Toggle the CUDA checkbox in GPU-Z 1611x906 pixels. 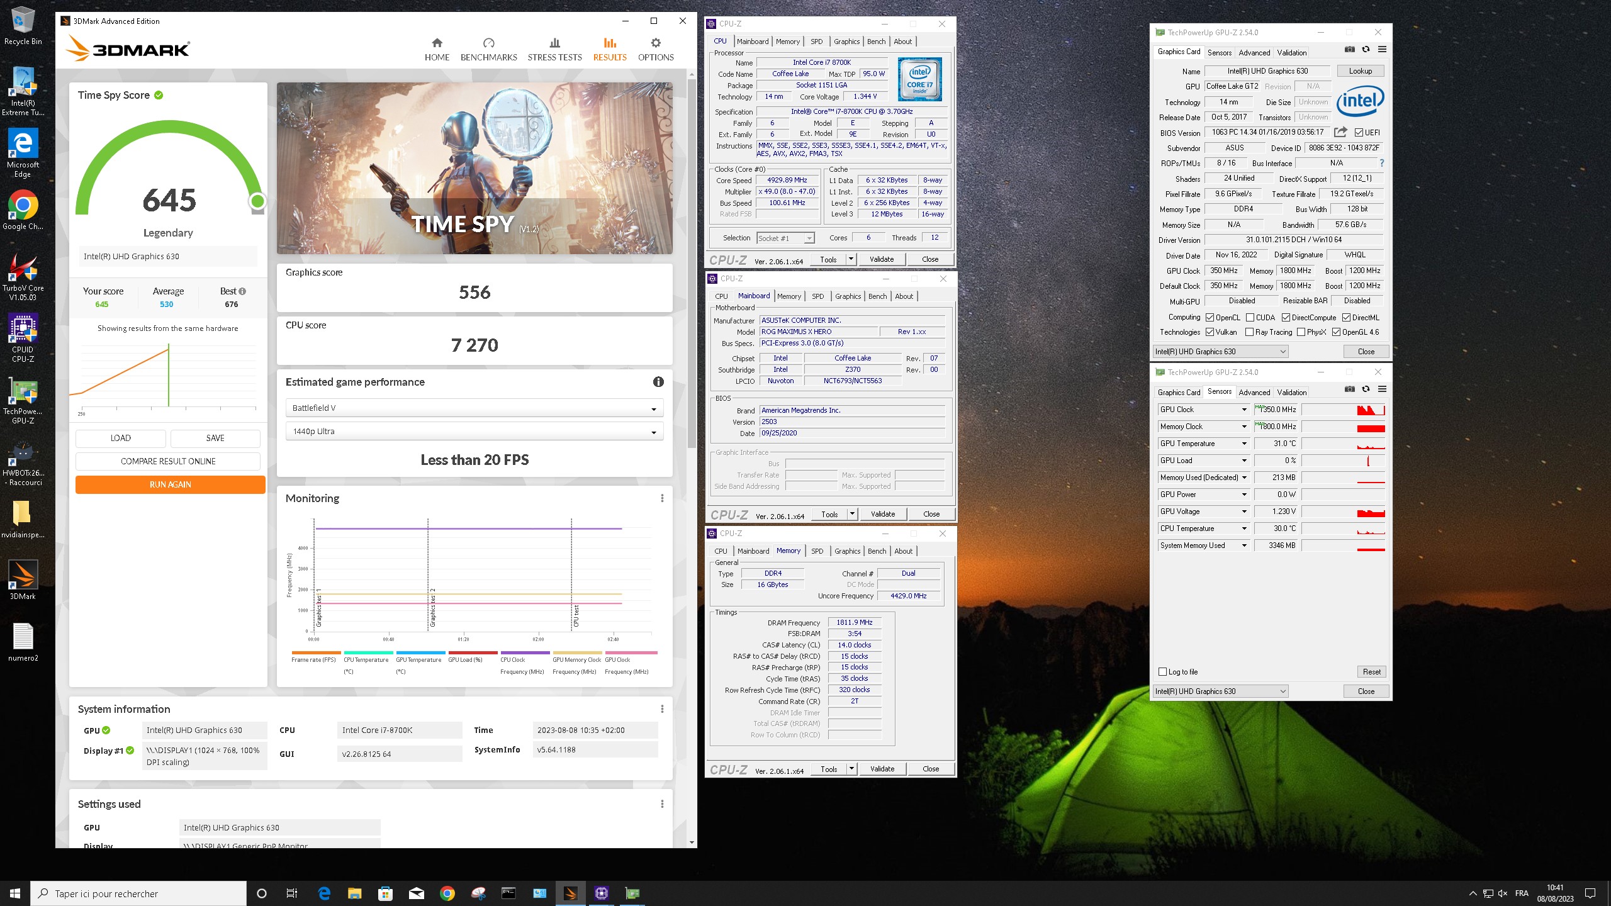click(x=1250, y=318)
